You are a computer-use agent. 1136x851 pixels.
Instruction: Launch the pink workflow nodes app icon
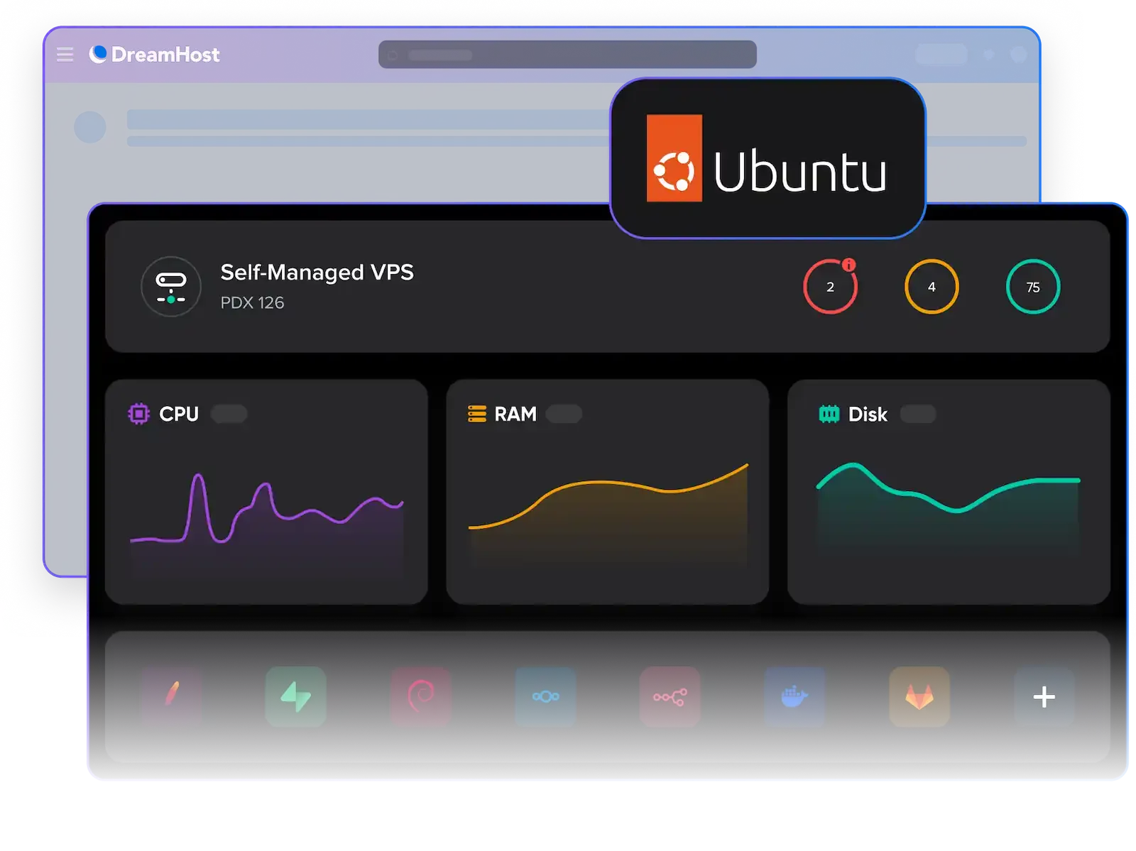point(670,696)
